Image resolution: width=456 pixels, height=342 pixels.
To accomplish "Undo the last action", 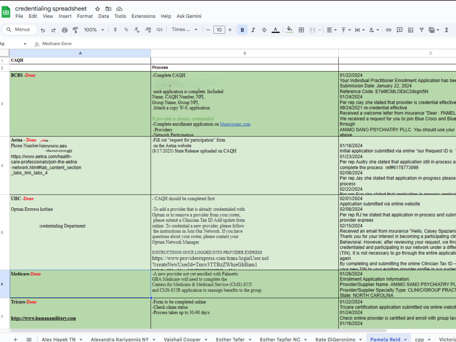I will point(43,30).
